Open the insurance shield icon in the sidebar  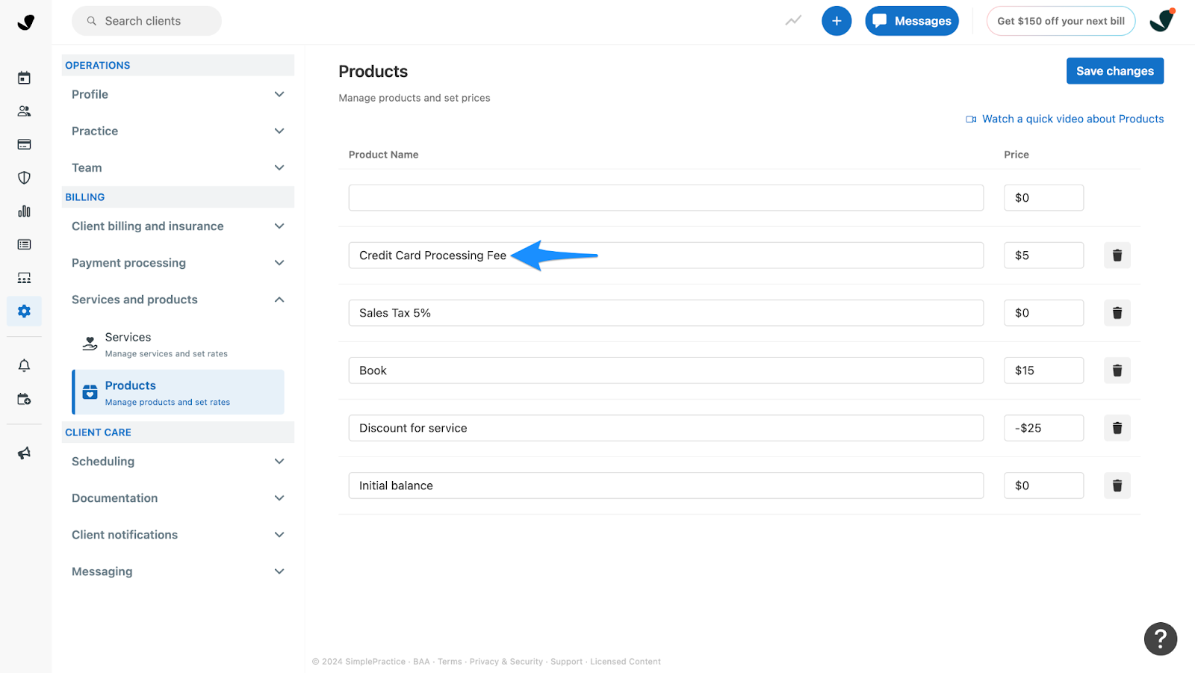coord(24,178)
